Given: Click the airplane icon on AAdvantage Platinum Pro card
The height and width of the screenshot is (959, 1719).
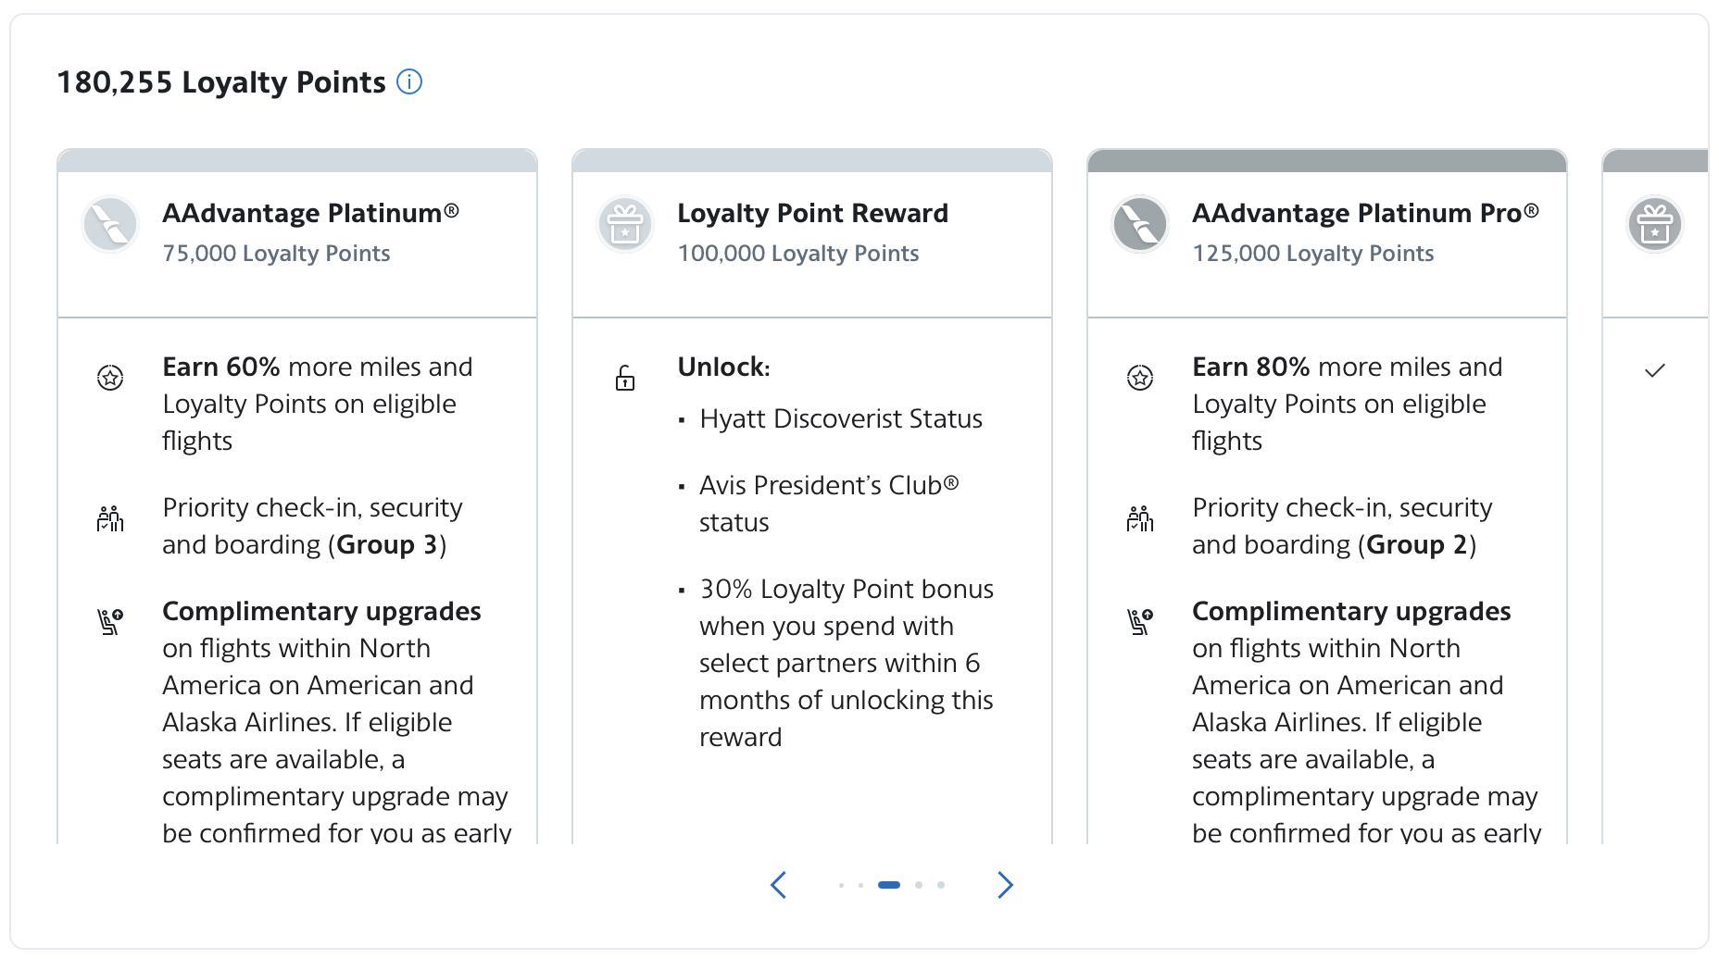Looking at the screenshot, I should coord(1139,224).
